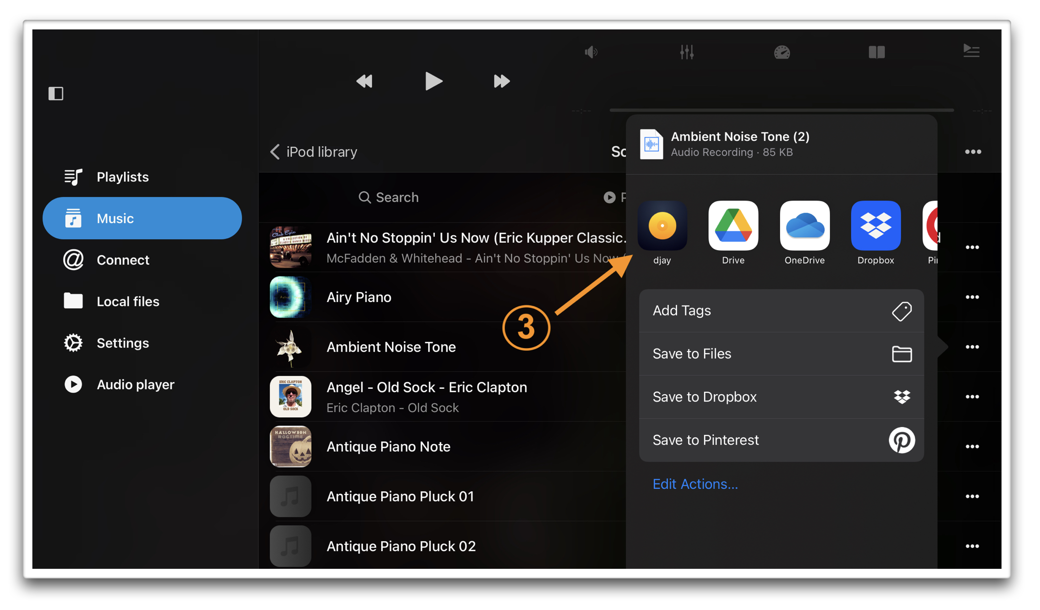Choose Add Tags action
This screenshot has height=610, width=1040.
click(x=781, y=311)
